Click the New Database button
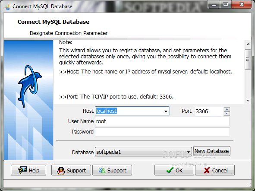This screenshot has width=255, height=191. (x=212, y=151)
